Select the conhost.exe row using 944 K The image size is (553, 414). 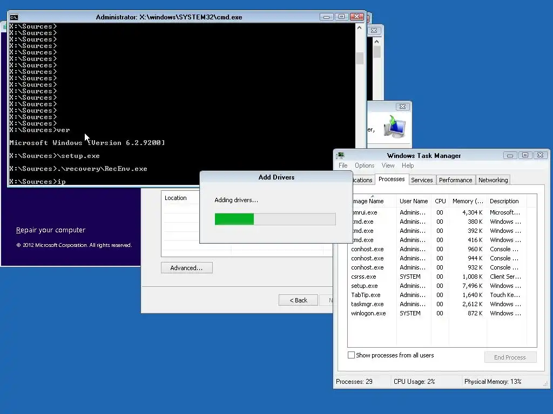tap(436, 258)
